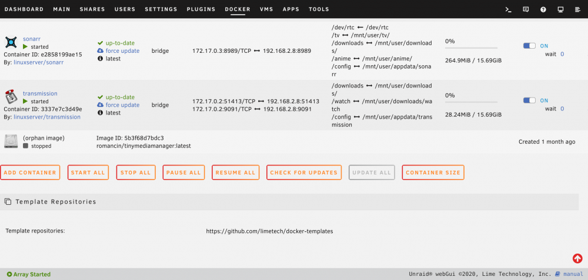The image size is (588, 280).
Task: Open the VMs page
Action: tap(266, 9)
